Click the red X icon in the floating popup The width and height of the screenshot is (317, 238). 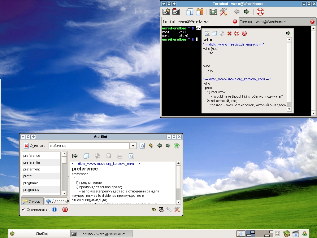pyautogui.click(x=229, y=33)
